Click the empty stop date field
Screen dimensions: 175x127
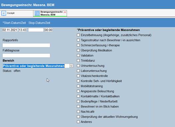(x=36, y=30)
